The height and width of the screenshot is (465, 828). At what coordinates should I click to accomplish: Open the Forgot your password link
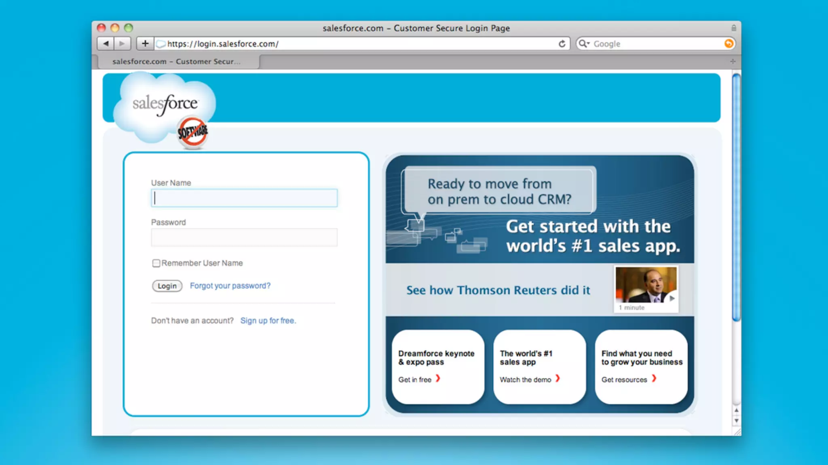[230, 286]
